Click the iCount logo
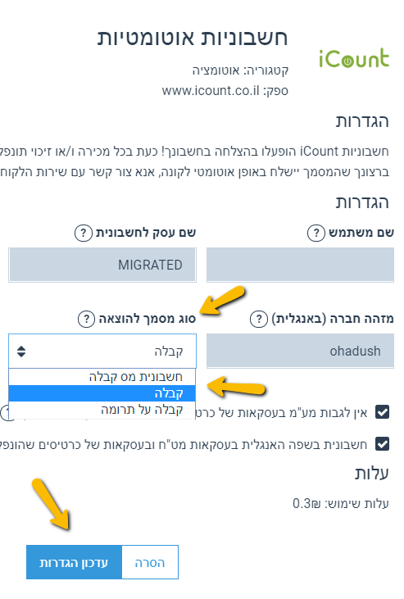 tap(354, 58)
